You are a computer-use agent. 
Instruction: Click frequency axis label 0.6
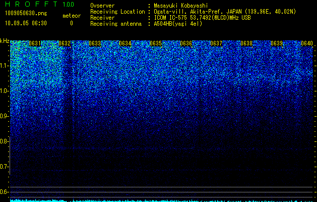click(4, 192)
